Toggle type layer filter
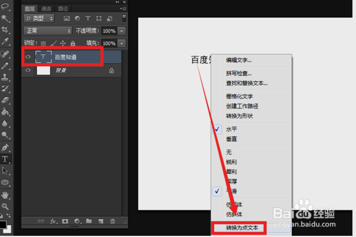Viewport: 356px width, 237px height. (x=88, y=18)
